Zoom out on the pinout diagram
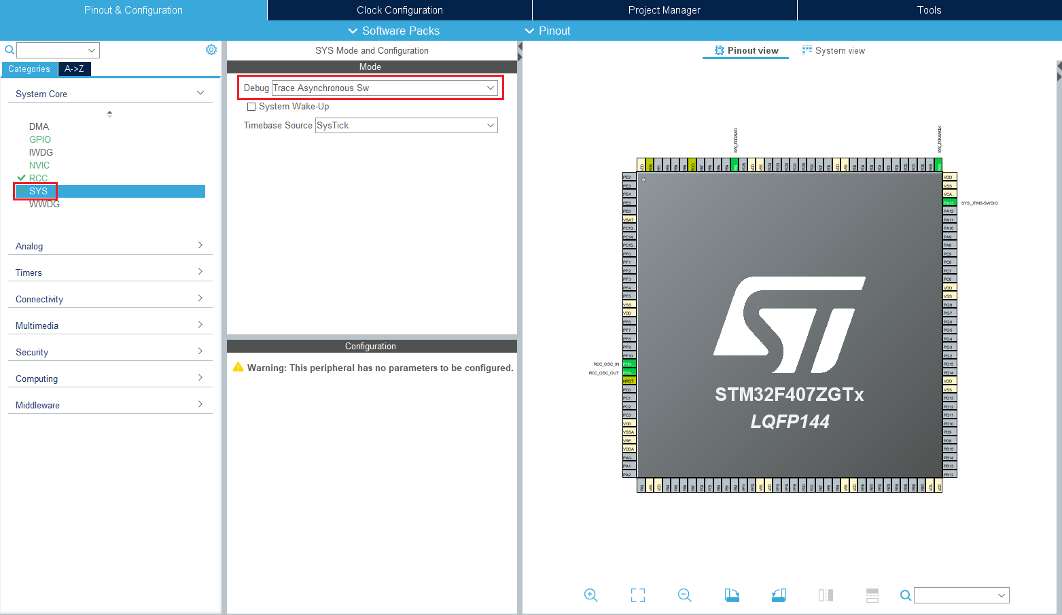This screenshot has width=1062, height=615. 684,595
